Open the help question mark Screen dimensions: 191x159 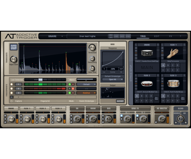click(180, 36)
